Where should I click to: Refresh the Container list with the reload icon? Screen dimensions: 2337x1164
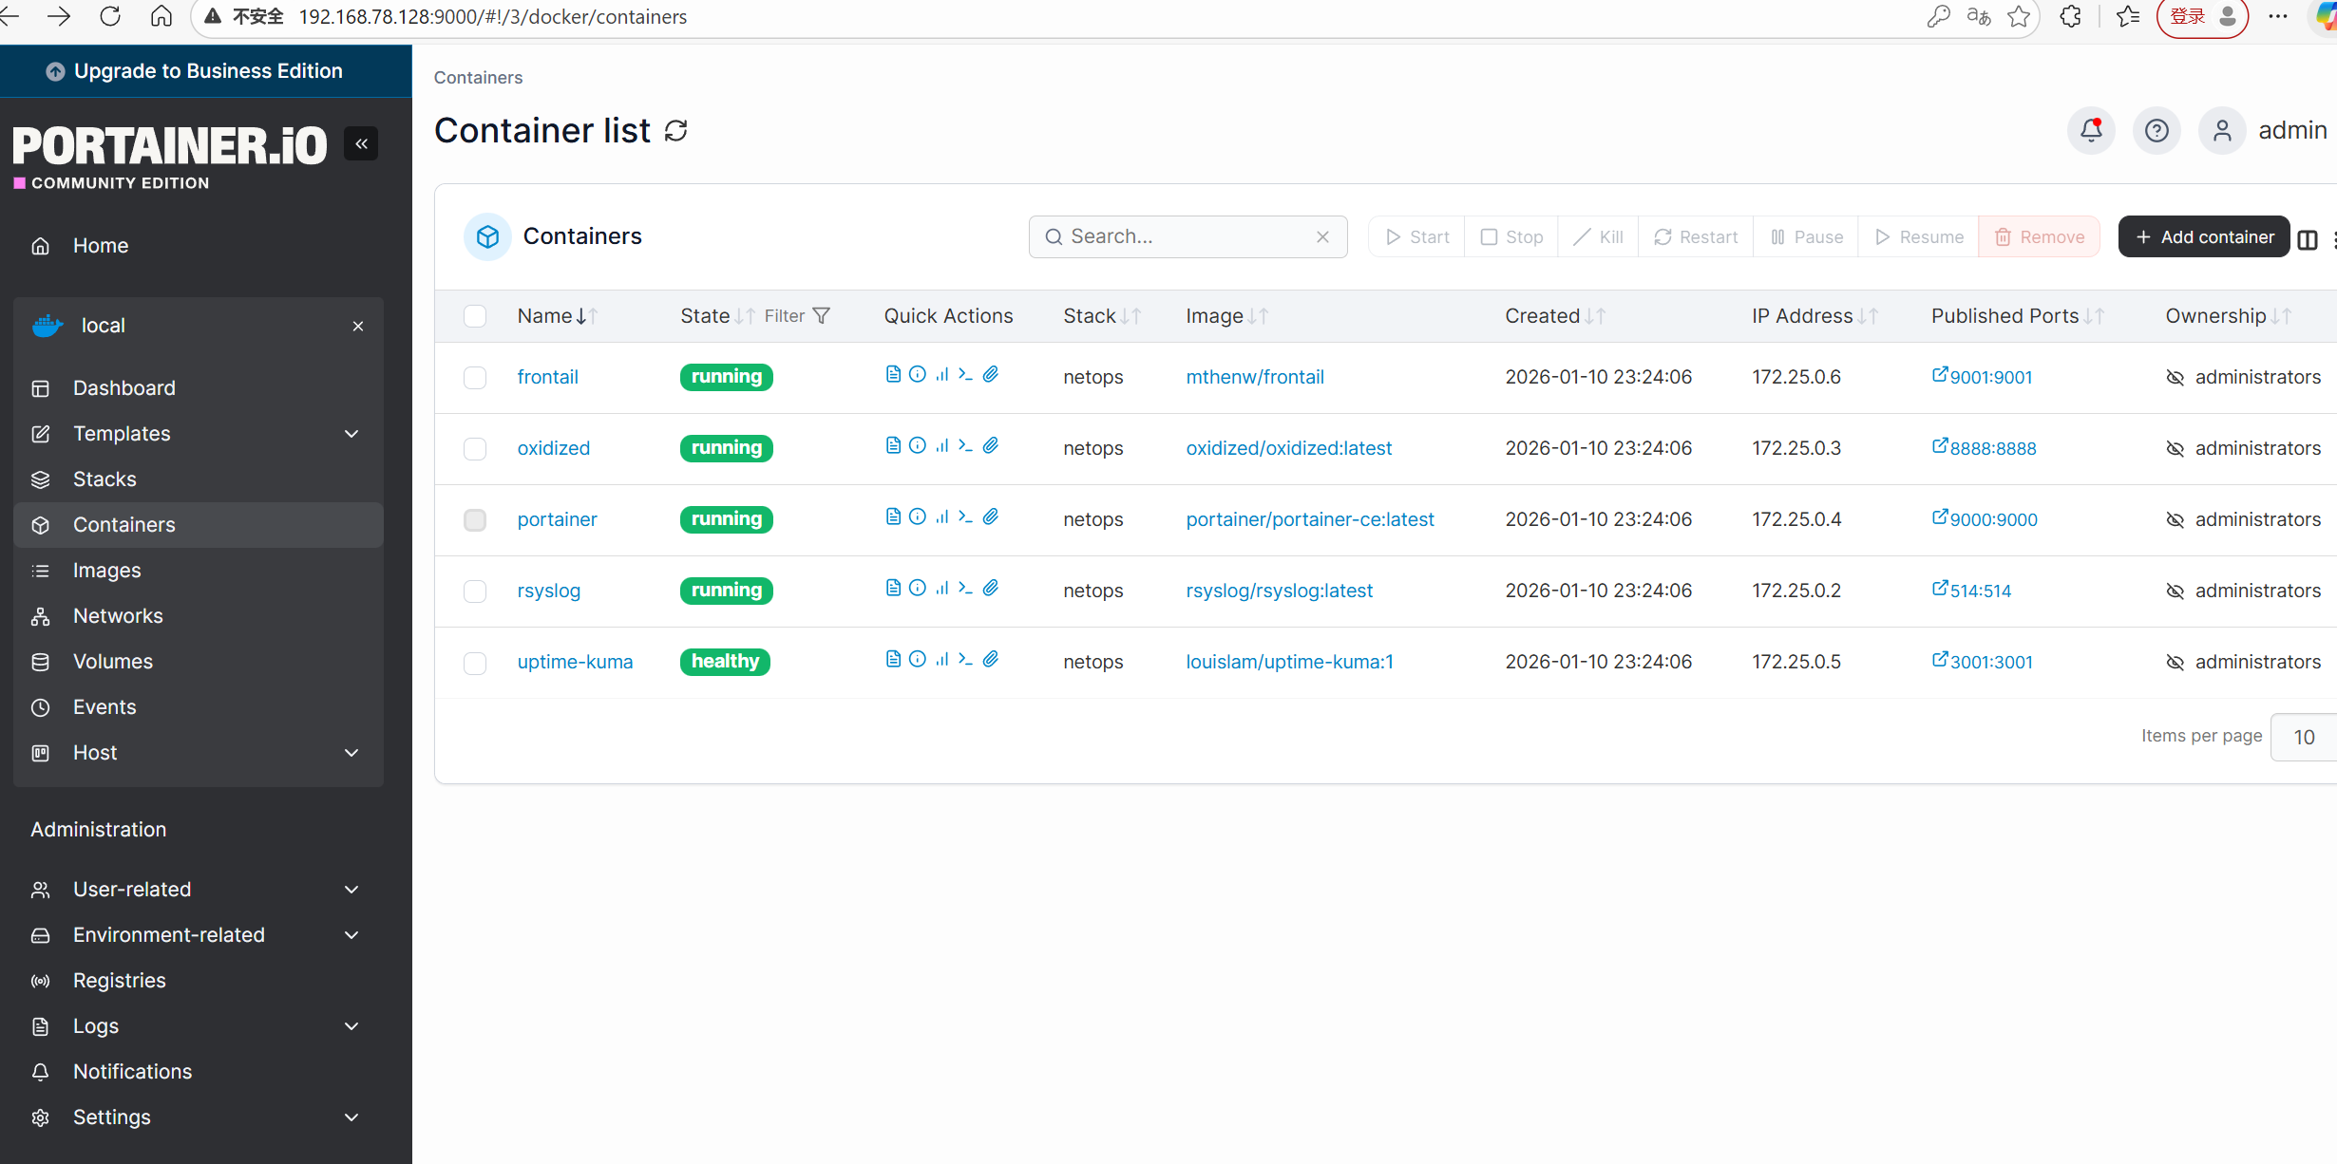675,131
